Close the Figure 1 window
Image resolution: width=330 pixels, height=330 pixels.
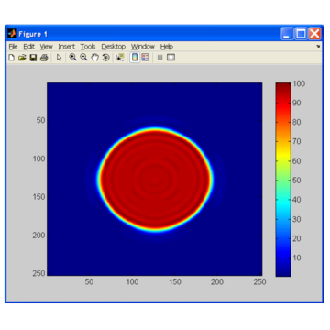[314, 34]
